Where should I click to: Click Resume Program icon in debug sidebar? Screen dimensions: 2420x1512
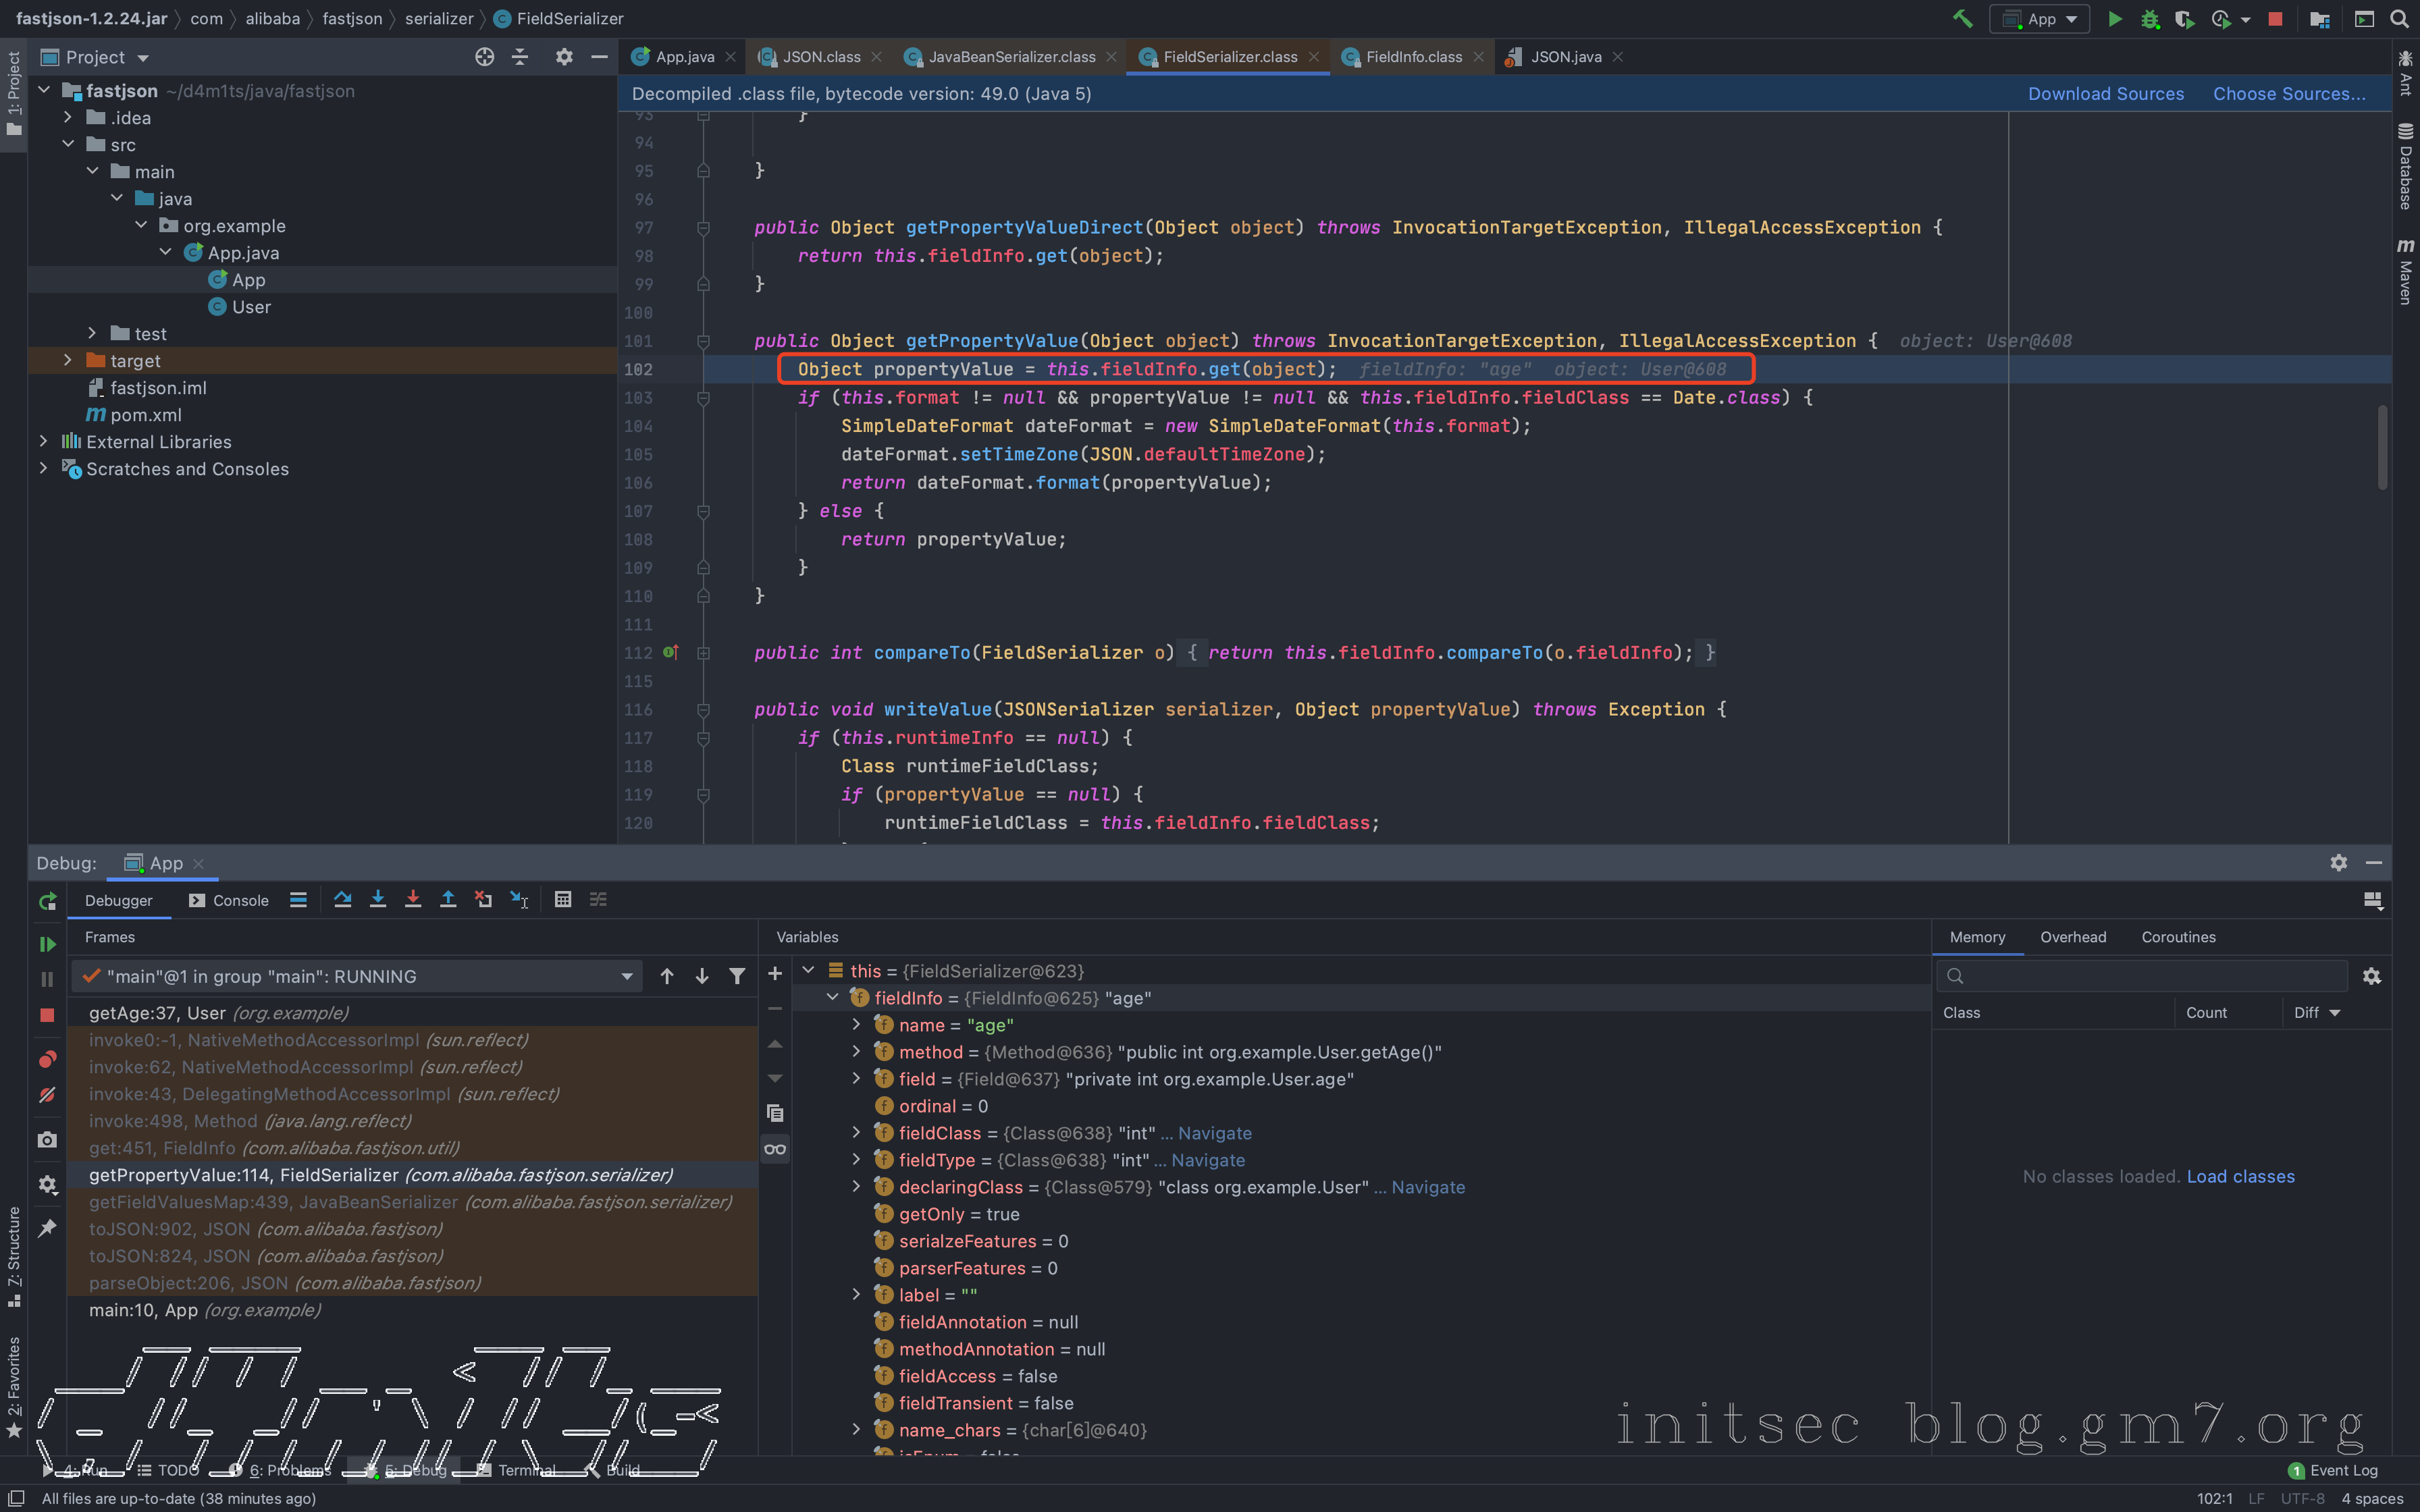pos(47,943)
